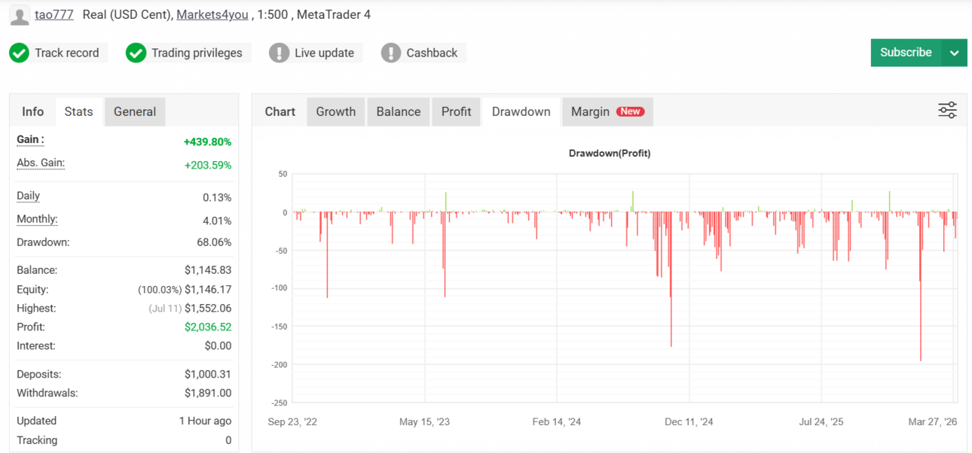Click the Subscribe button

906,53
